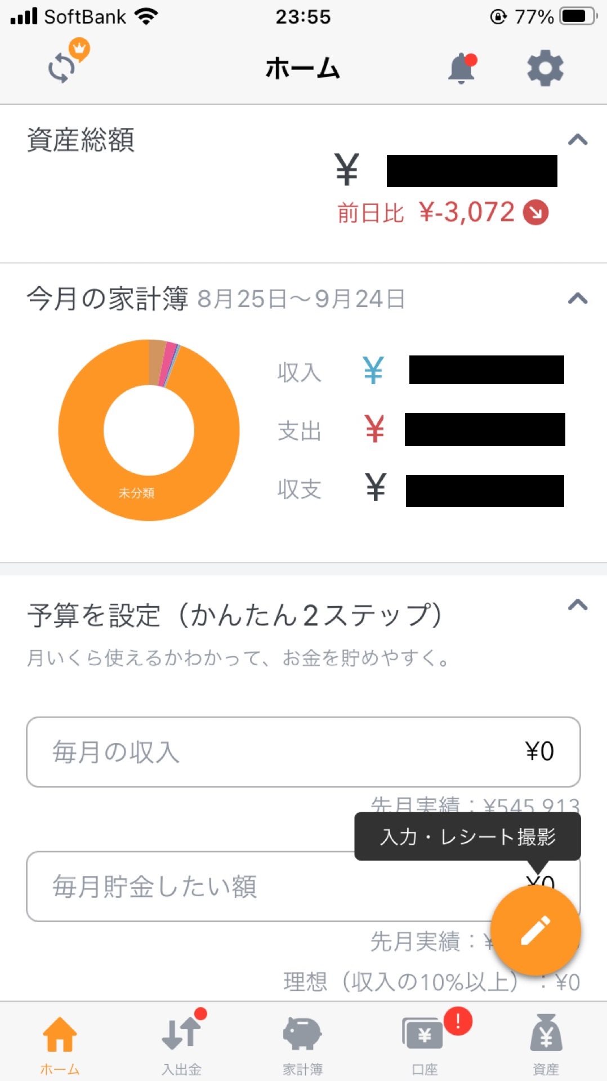The width and height of the screenshot is (607, 1081).
Task: Open the 口座 tab
Action: [424, 1042]
